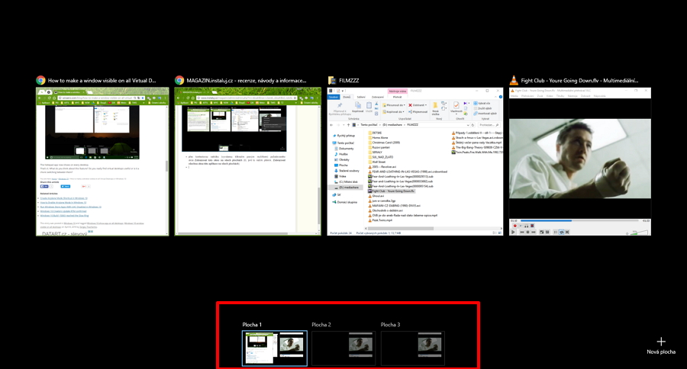
Task: Add a new desktop with Nová plocha
Action: point(661,345)
